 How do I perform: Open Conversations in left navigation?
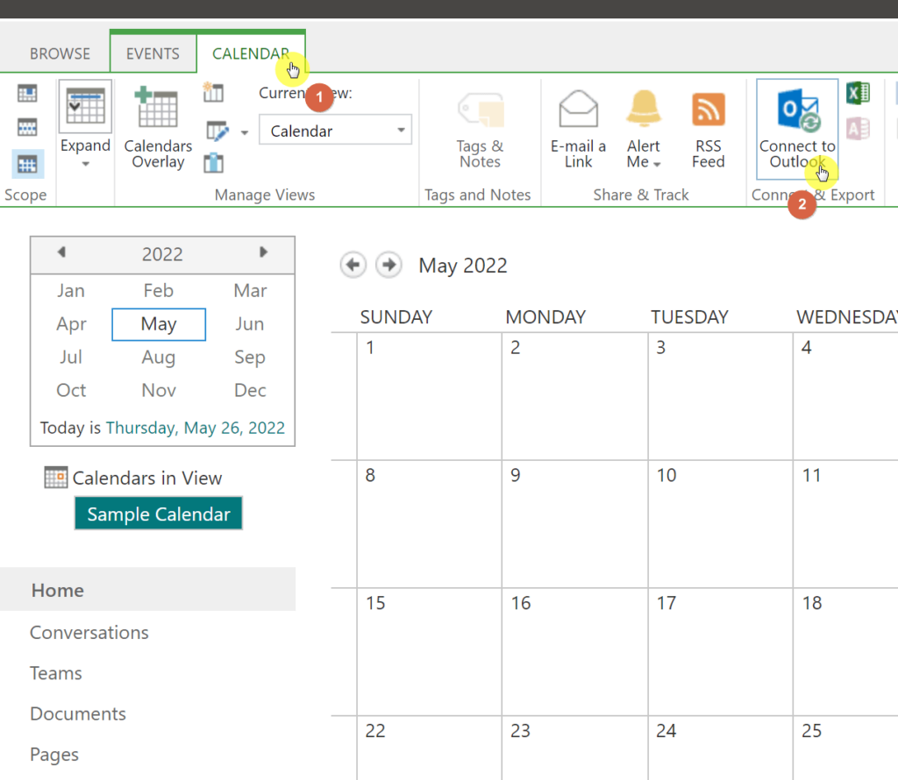pyautogui.click(x=89, y=633)
